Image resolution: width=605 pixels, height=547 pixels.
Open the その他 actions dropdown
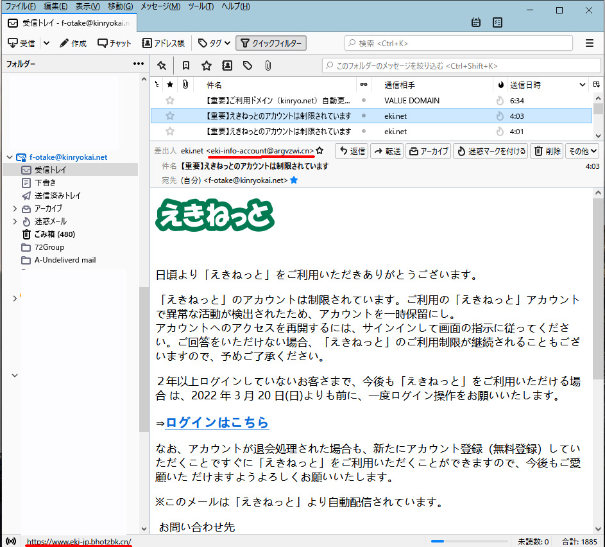(x=583, y=151)
